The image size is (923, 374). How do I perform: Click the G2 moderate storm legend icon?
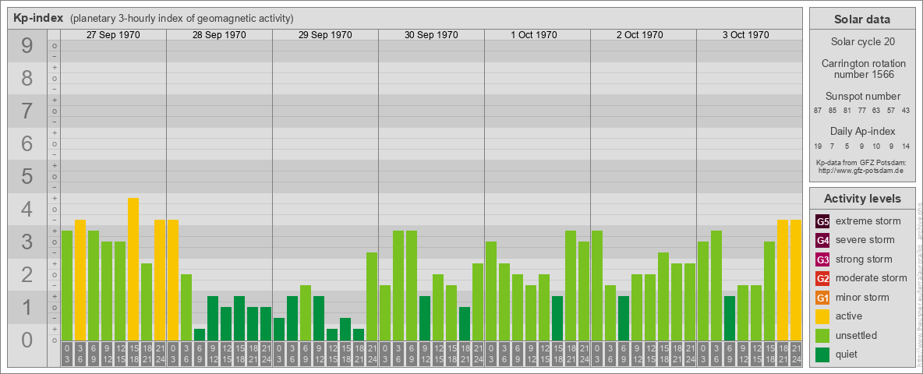click(822, 278)
